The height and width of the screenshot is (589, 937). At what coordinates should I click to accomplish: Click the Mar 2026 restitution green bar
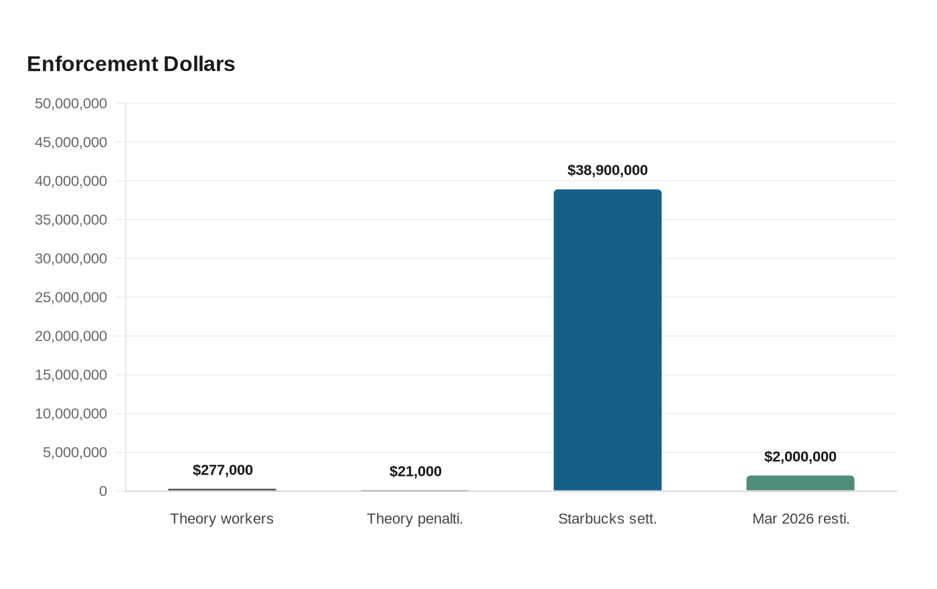point(800,483)
